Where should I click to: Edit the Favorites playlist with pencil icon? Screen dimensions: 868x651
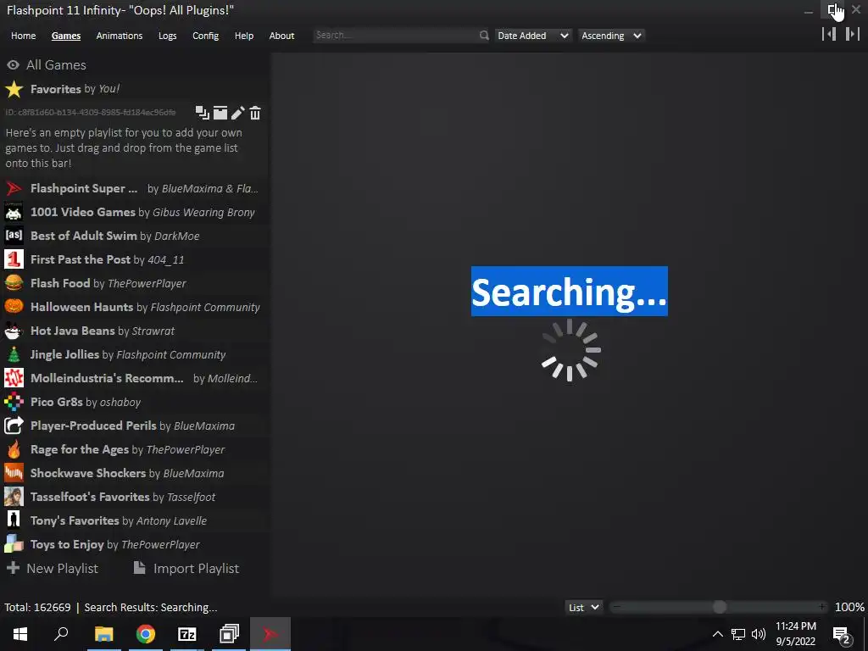[x=237, y=113]
